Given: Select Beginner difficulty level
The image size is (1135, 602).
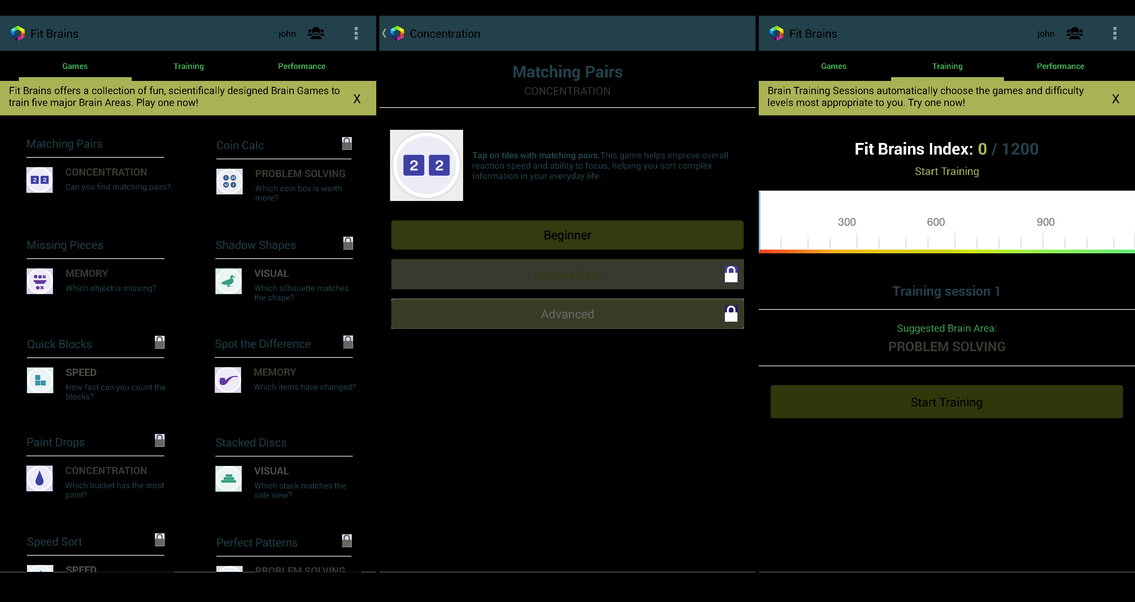Looking at the screenshot, I should tap(567, 235).
